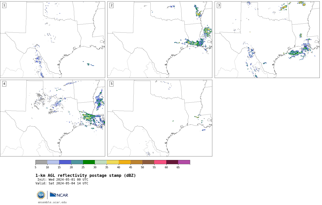The height and width of the screenshot is (205, 322).
Task: Click the teal 20-25 dBZ swatch
Action: coord(77,162)
